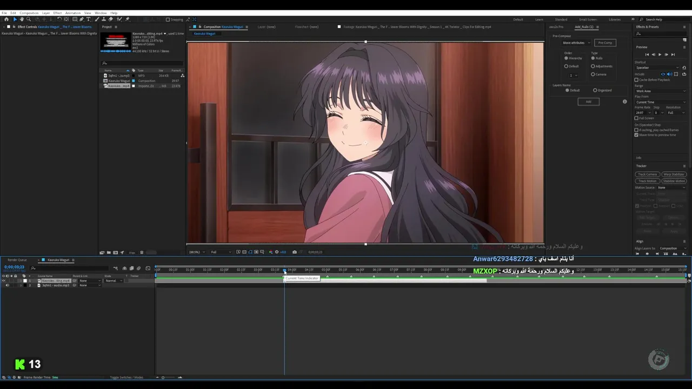Open the Effect menu
Viewport: 692px width, 389px height.
(x=57, y=12)
